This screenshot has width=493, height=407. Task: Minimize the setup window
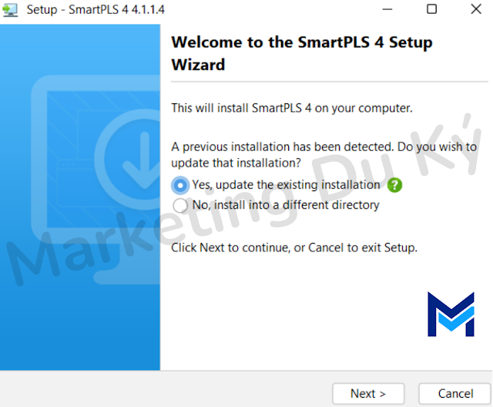pos(387,9)
